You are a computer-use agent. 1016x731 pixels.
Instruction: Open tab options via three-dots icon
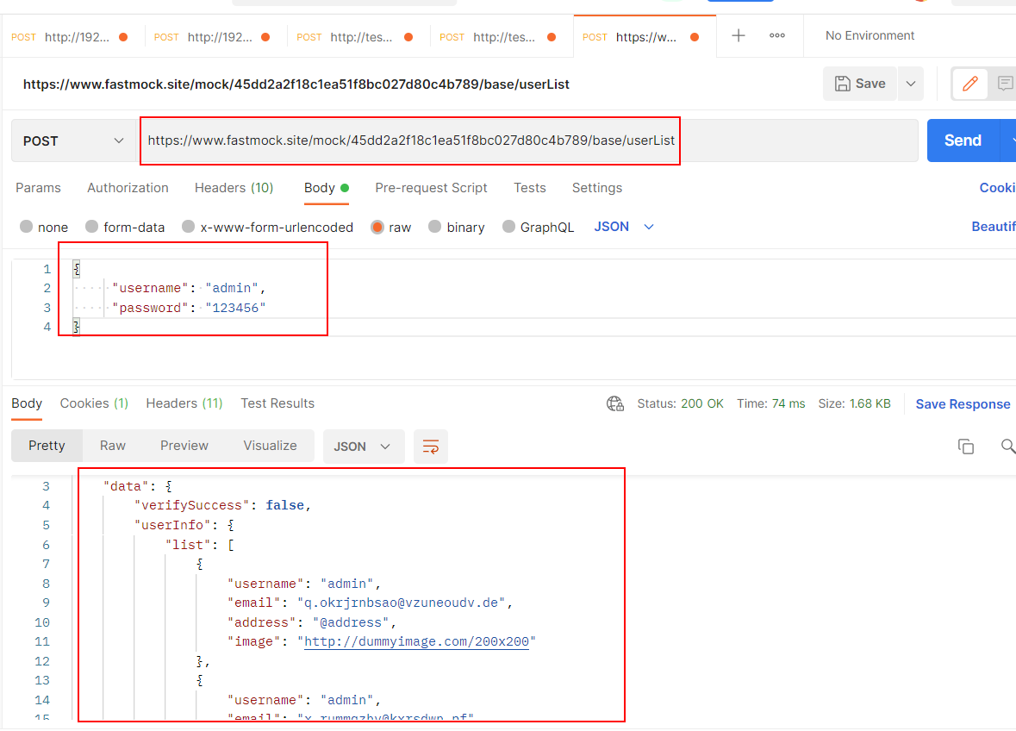[776, 35]
